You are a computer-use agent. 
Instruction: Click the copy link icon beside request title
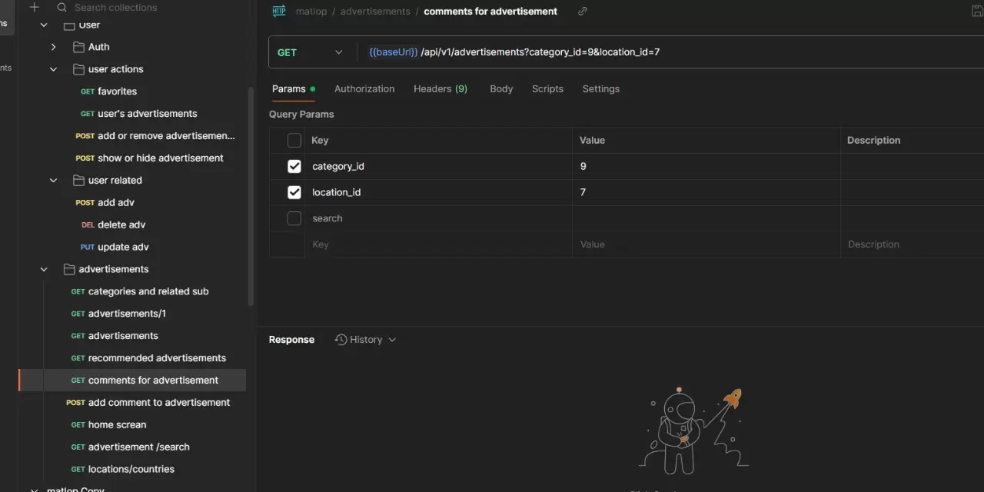tap(583, 12)
